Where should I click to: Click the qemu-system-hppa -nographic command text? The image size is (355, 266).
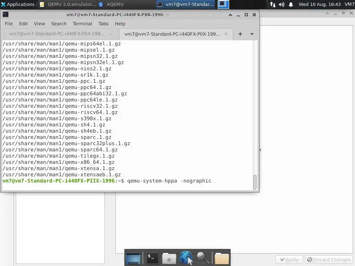click(169, 181)
